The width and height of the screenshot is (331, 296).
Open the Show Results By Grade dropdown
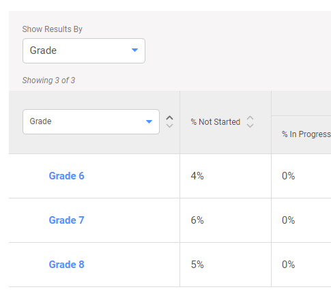click(84, 50)
